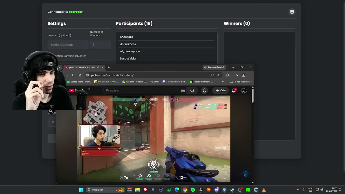Open Kick app from the taskbar
This screenshot has width=345, height=194.
point(248,190)
